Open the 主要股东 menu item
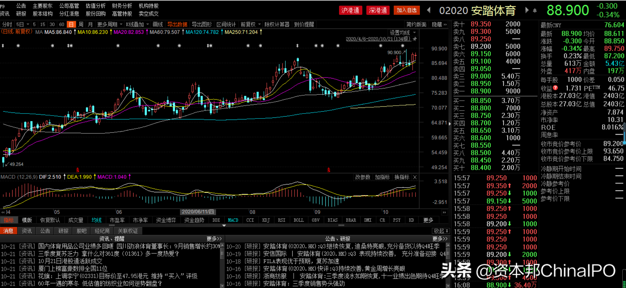Image resolution: width=626 pixels, height=288 pixels. click(x=42, y=6)
